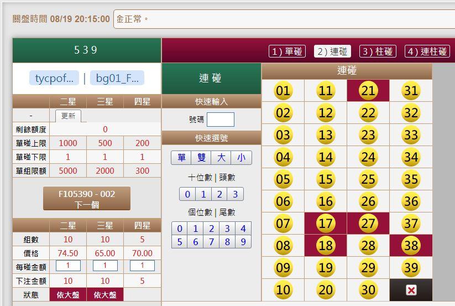Switch to the 1) 單碰 tab
The image size is (455, 306).
[x=287, y=51]
